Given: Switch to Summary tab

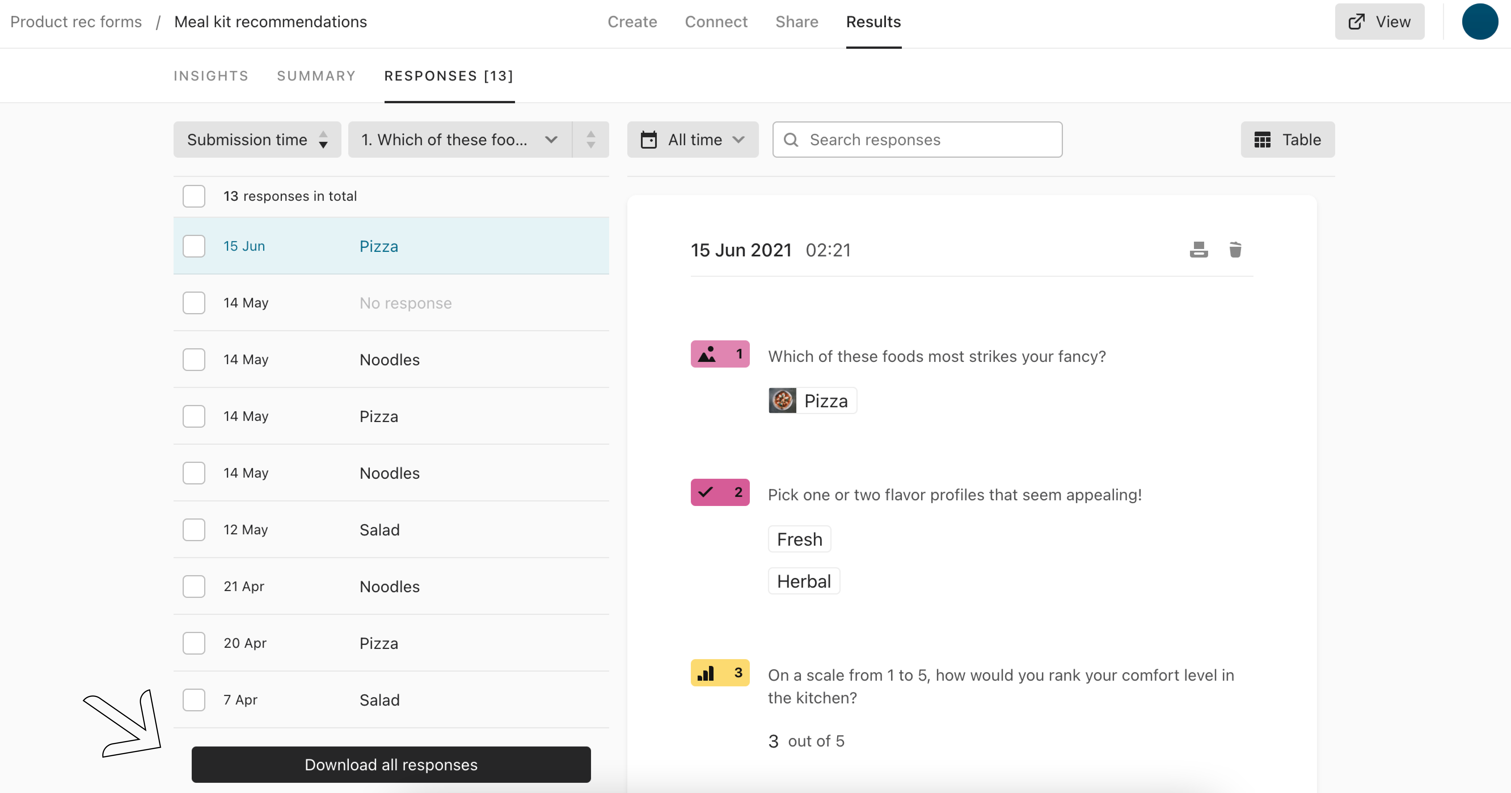Looking at the screenshot, I should [x=316, y=76].
